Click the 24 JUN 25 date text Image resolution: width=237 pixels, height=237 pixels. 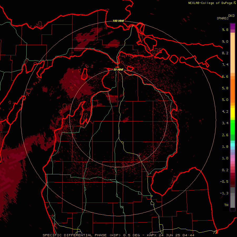(x=170, y=235)
